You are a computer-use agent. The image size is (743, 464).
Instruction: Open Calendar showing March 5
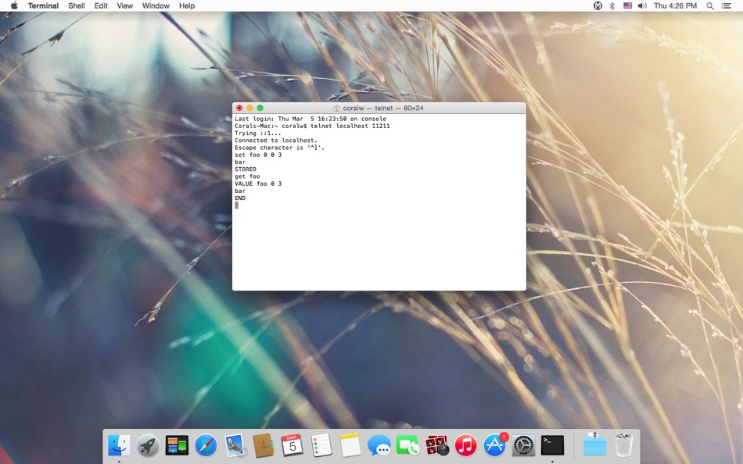[293, 445]
